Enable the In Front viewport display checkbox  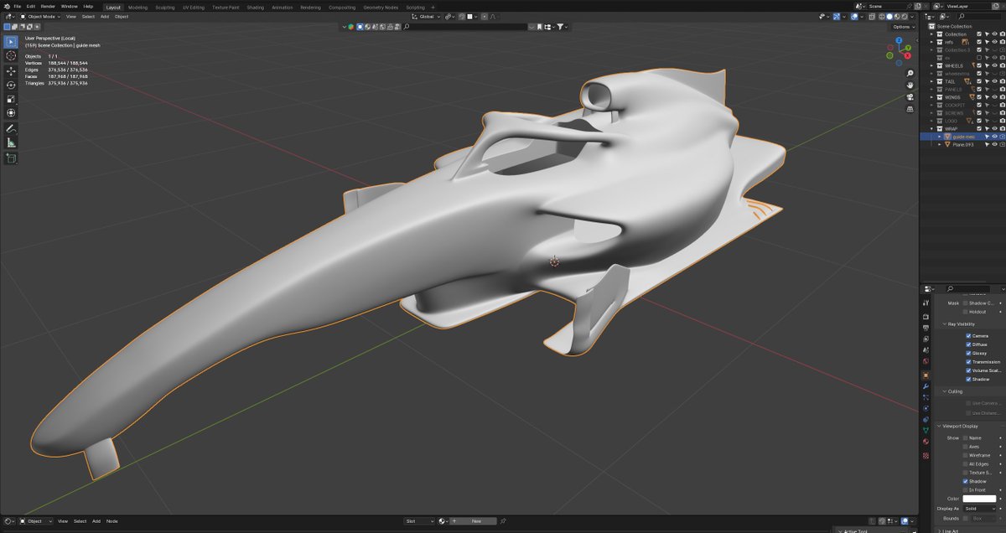click(966, 489)
